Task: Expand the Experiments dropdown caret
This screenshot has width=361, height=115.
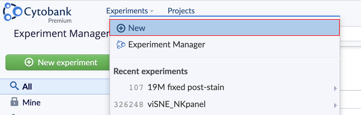Action: click(152, 11)
